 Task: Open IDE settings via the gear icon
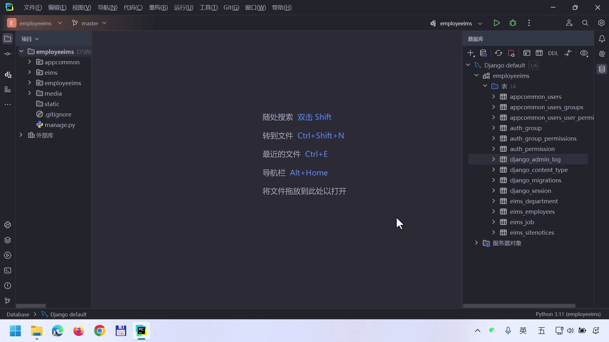(601, 23)
